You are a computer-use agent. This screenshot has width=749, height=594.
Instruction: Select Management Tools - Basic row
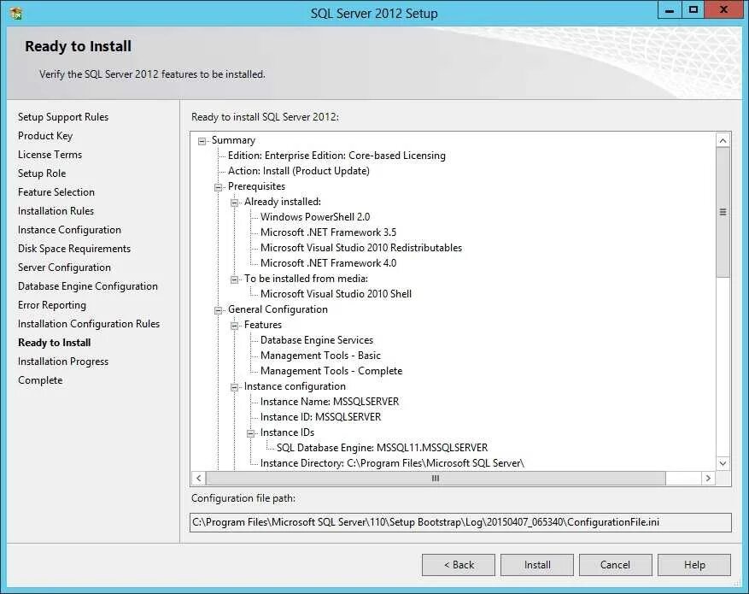click(x=320, y=356)
